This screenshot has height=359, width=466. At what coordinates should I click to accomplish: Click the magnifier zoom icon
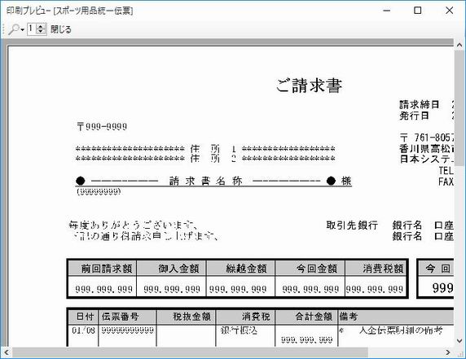click(x=13, y=29)
